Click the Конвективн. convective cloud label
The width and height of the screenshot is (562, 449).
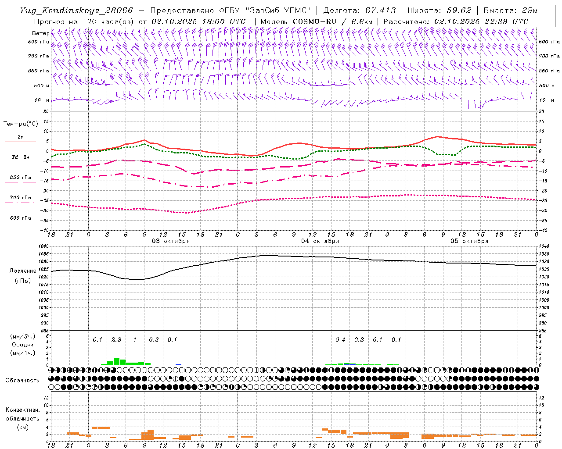tap(23, 410)
